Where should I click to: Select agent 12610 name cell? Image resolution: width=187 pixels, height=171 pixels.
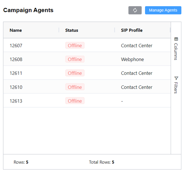coord(16,87)
